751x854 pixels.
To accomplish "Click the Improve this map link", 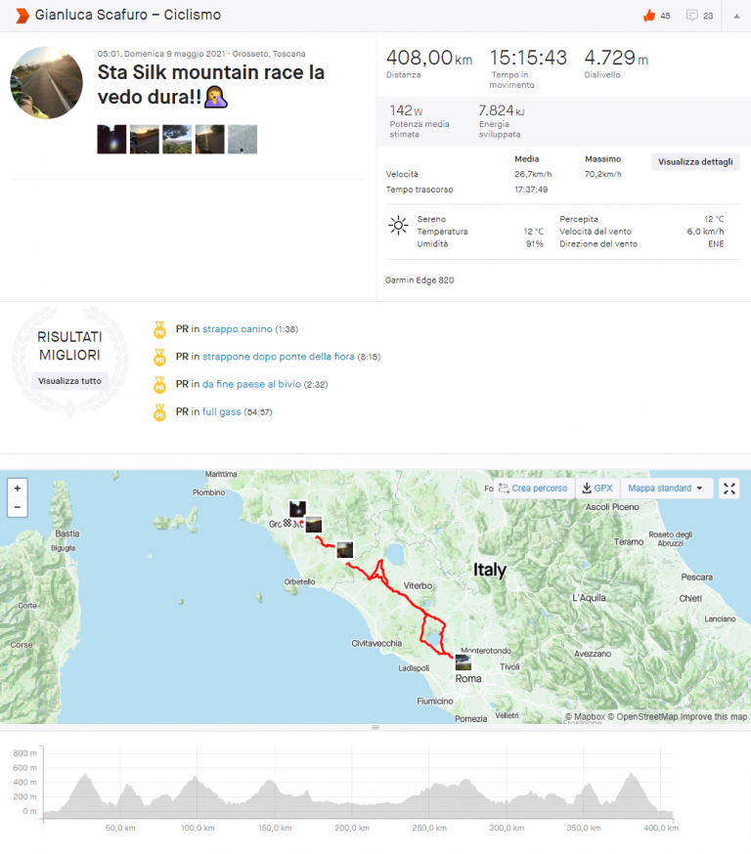I will point(714,717).
